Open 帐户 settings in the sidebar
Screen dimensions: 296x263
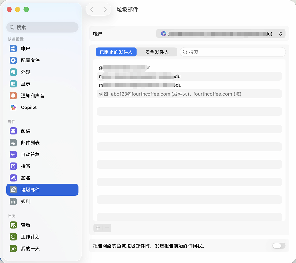(x=25, y=49)
